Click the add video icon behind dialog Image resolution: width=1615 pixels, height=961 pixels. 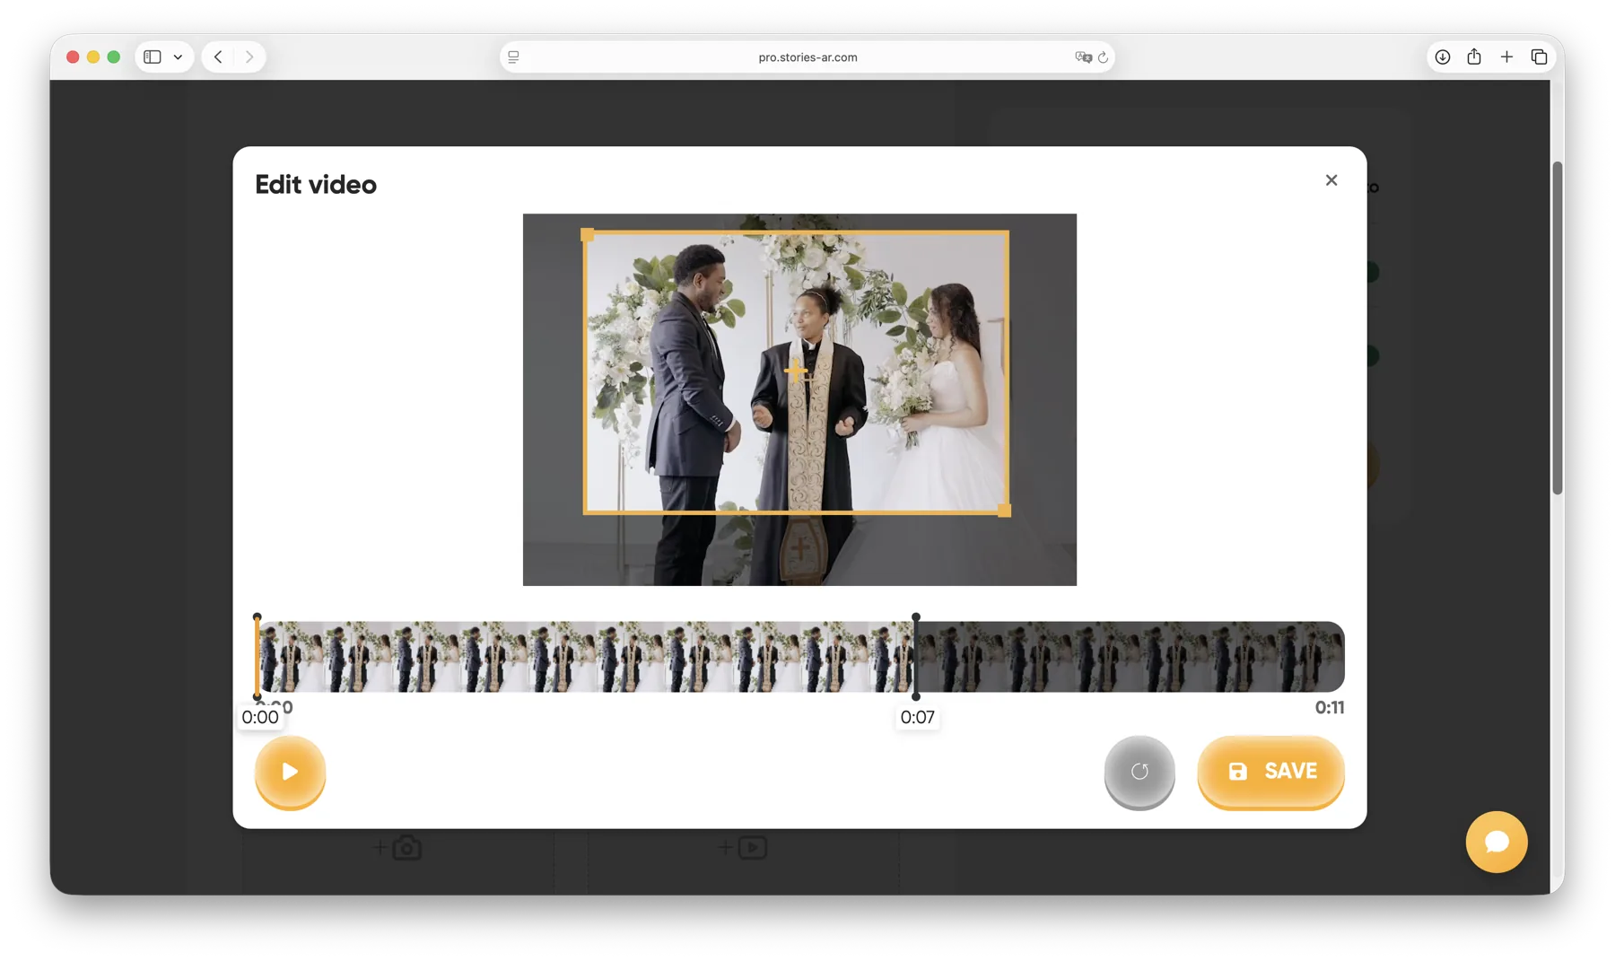743,847
